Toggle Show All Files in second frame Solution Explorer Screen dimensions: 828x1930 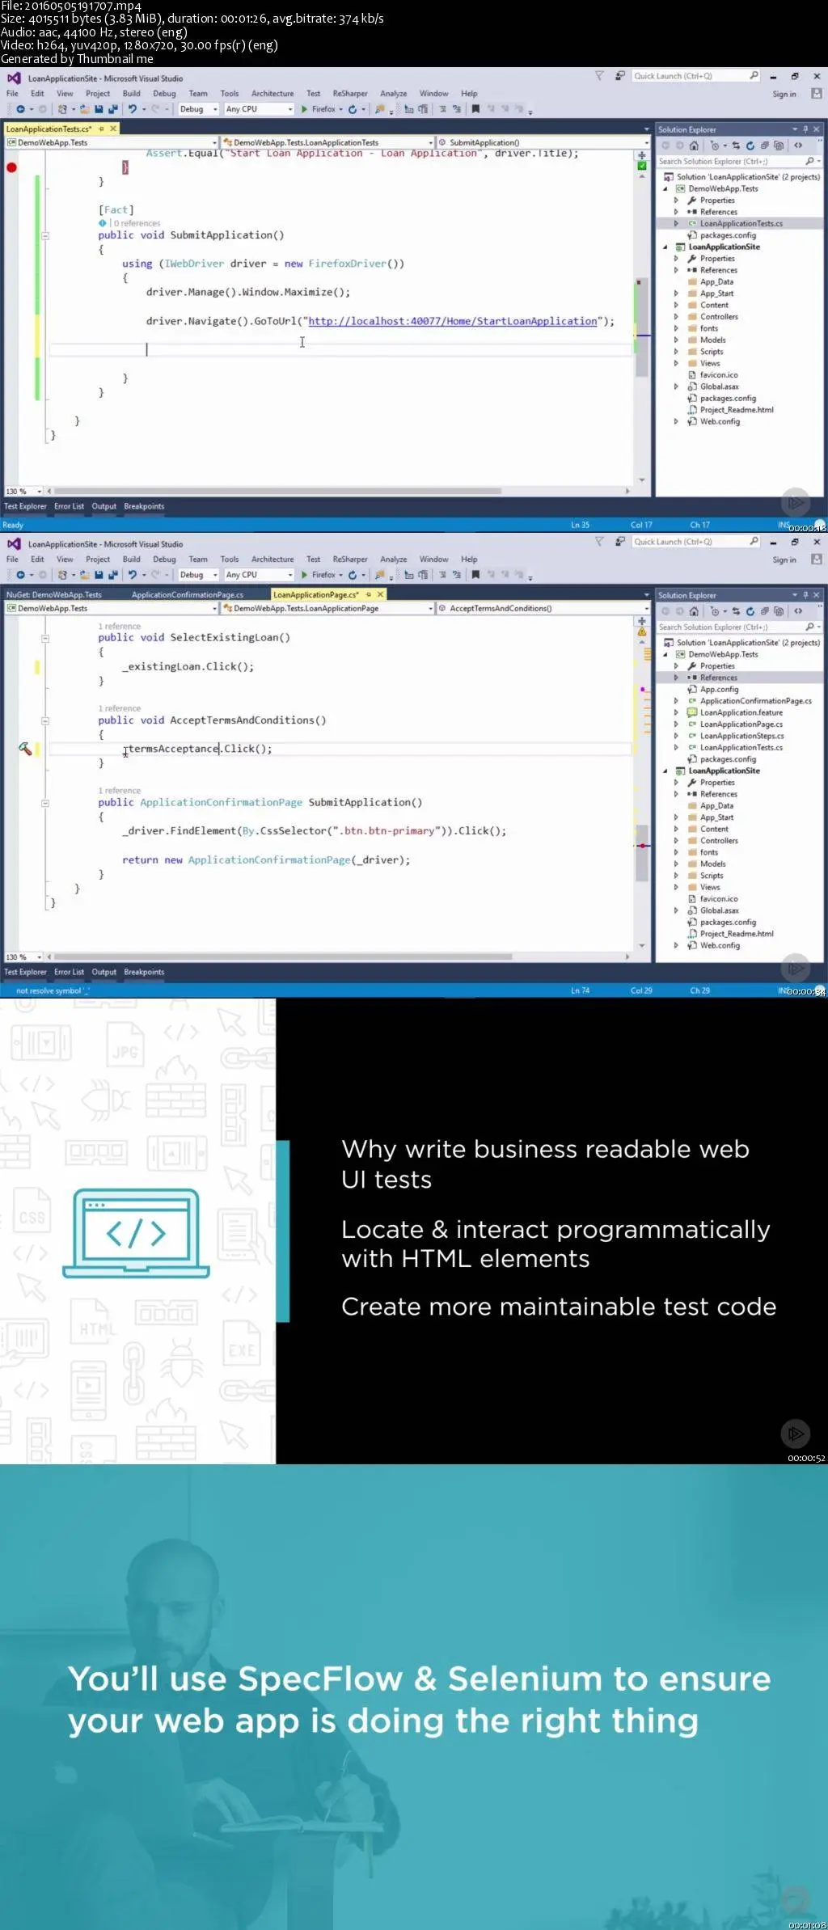[x=779, y=611]
